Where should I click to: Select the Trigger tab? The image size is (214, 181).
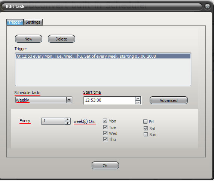click(x=15, y=22)
